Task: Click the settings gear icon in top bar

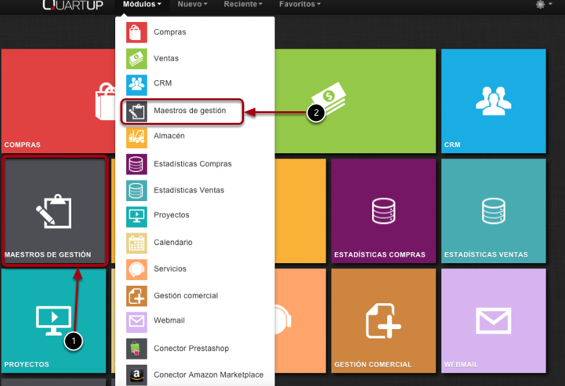Action: (x=540, y=5)
